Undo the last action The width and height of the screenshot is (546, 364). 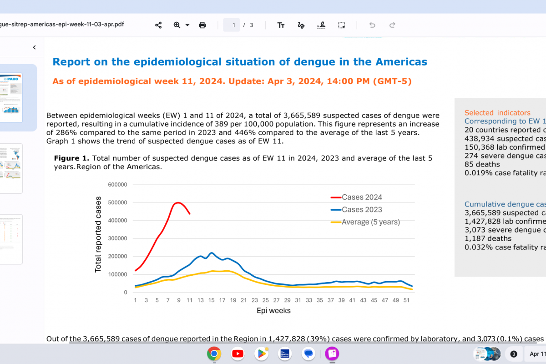(372, 25)
